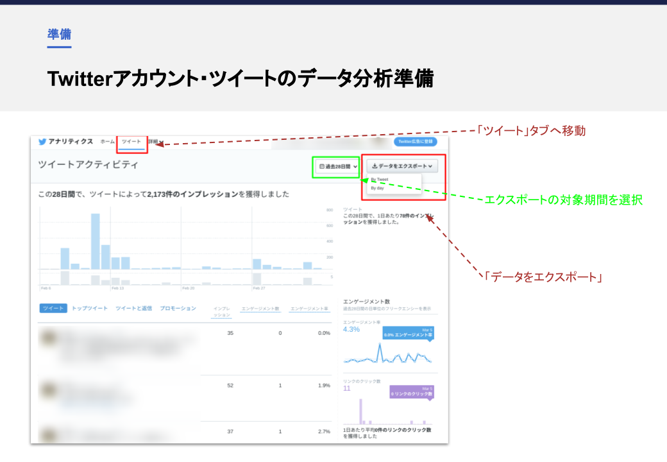This screenshot has height=462, width=667.
Task: Click the Feb 13 axis label
Action: pyautogui.click(x=118, y=289)
